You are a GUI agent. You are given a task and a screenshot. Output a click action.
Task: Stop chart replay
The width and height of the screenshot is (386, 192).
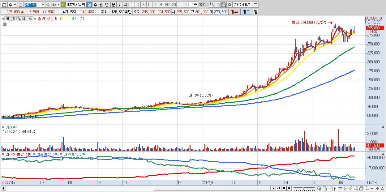pos(284,188)
